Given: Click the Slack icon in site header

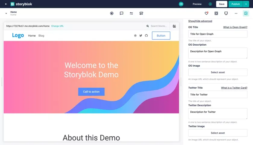Looking at the screenshot, I should pyautogui.click(x=135, y=35).
